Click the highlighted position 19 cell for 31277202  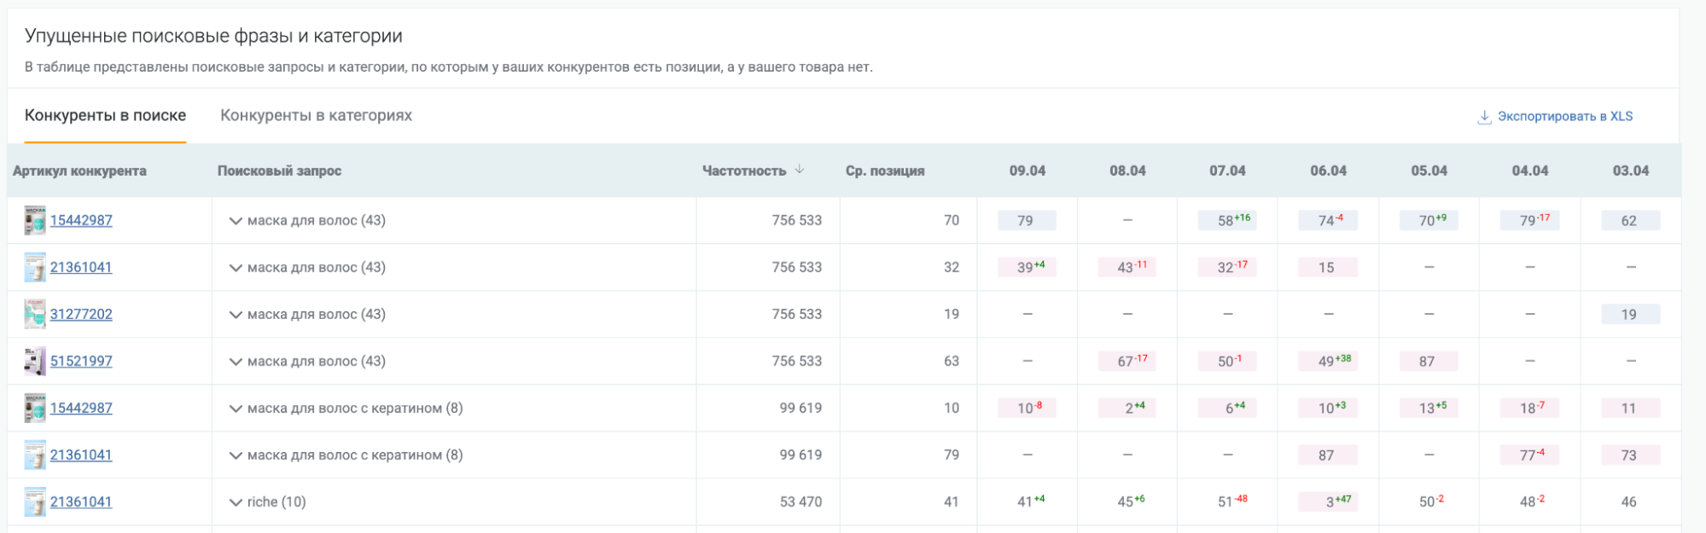tap(1629, 314)
